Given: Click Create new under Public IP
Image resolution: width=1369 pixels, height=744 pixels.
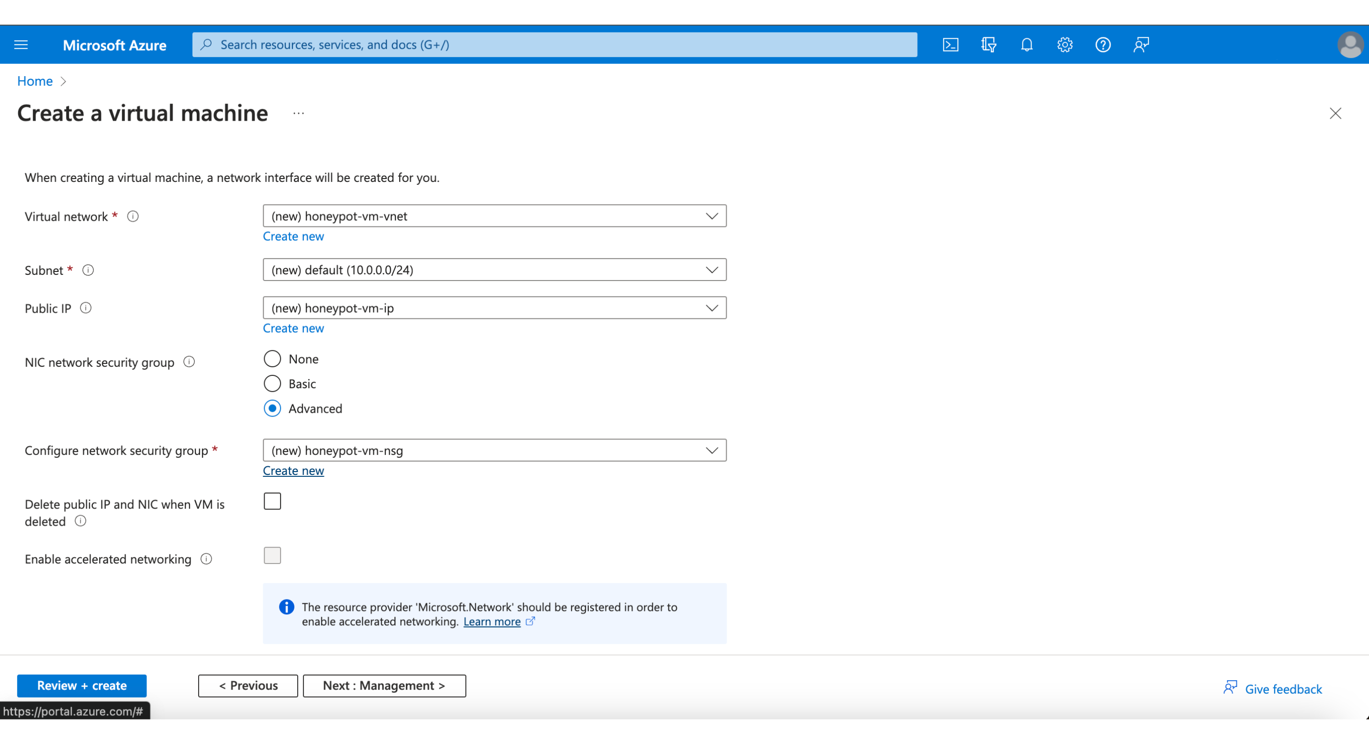Looking at the screenshot, I should point(293,328).
